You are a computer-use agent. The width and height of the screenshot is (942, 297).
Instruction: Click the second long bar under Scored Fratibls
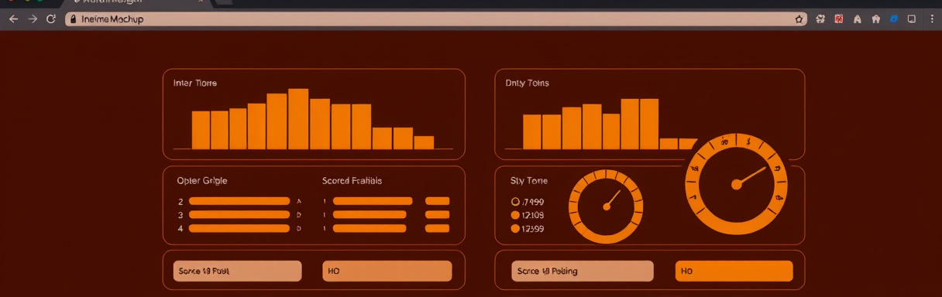[370, 215]
